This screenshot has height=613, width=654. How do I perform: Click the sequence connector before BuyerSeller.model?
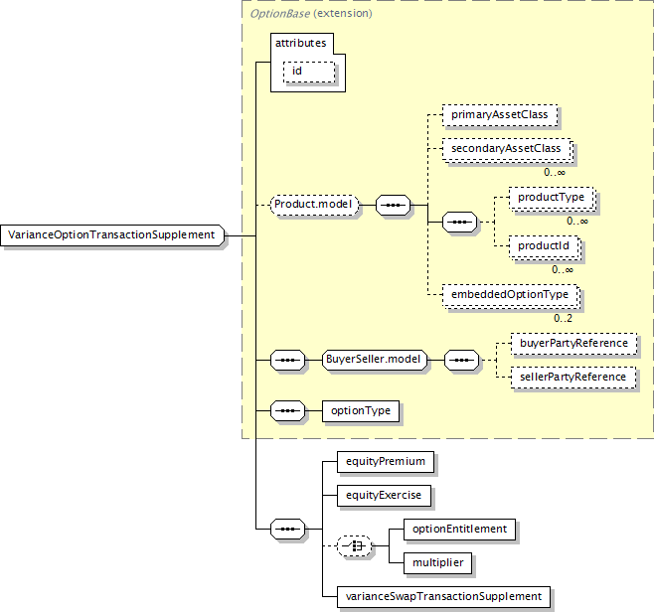(288, 360)
